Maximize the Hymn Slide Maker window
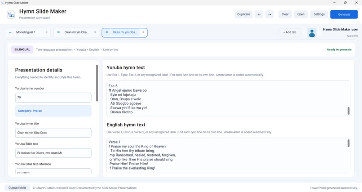 pos(345,3)
